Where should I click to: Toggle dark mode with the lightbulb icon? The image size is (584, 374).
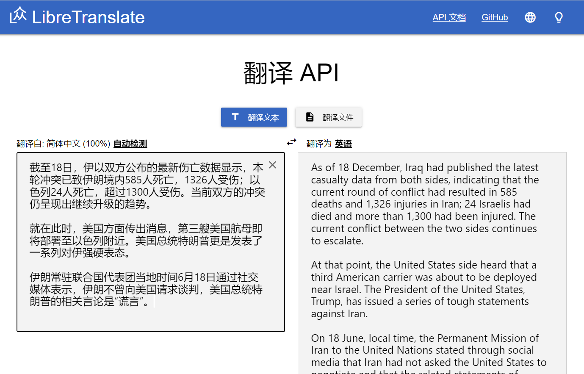[559, 17]
